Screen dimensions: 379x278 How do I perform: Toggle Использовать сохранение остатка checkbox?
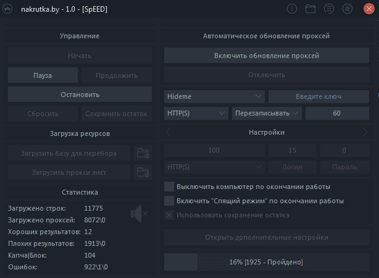[x=169, y=215]
